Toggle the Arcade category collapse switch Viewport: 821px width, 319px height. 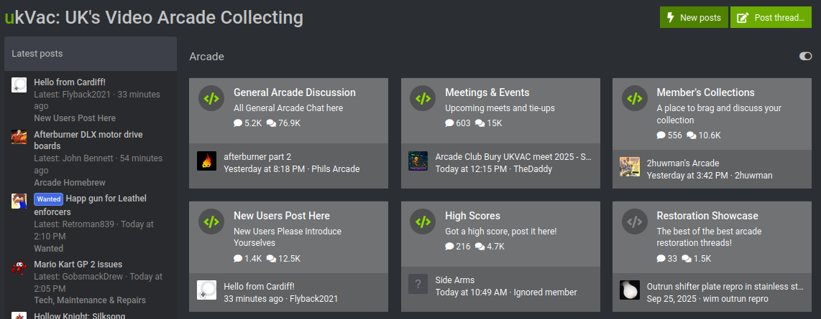pyautogui.click(x=805, y=57)
